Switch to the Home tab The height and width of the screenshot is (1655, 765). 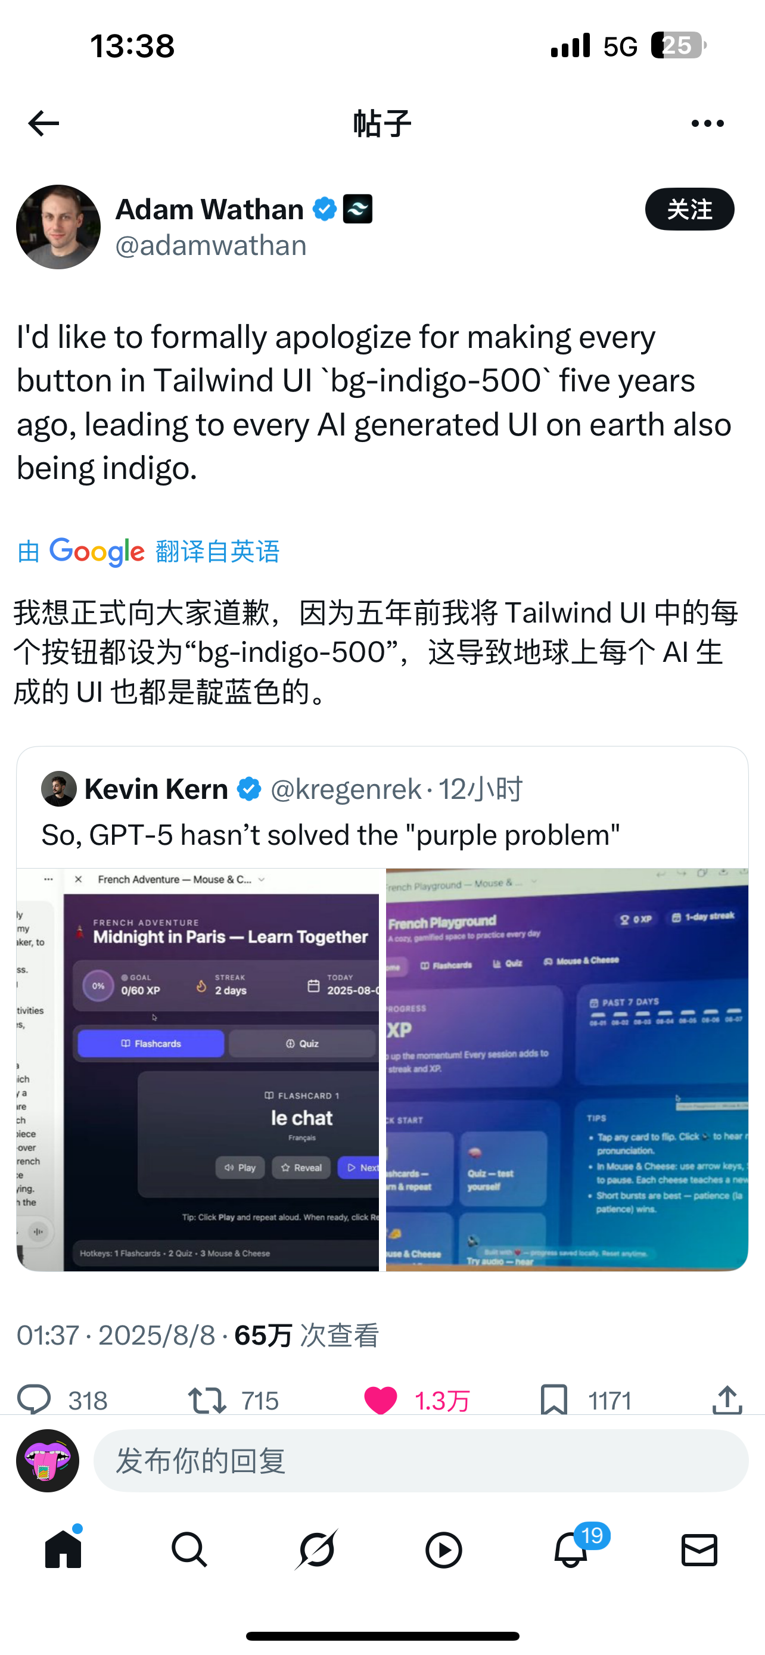click(x=64, y=1550)
